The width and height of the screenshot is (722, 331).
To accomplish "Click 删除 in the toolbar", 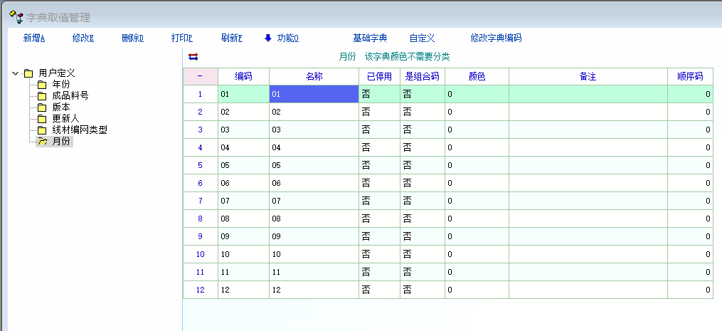I will pos(132,38).
